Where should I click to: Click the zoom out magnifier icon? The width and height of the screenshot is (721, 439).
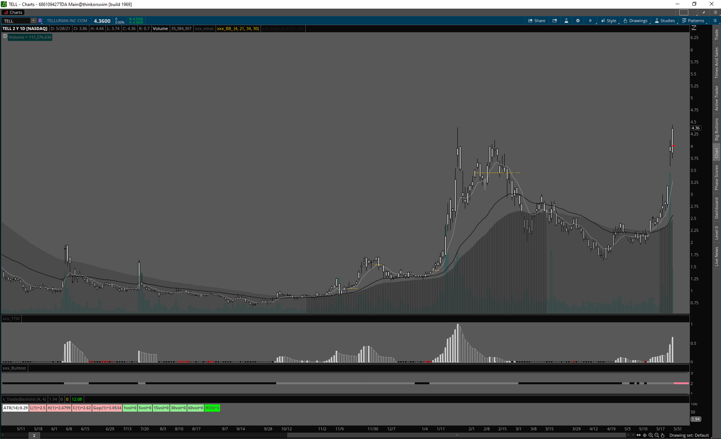point(656,435)
